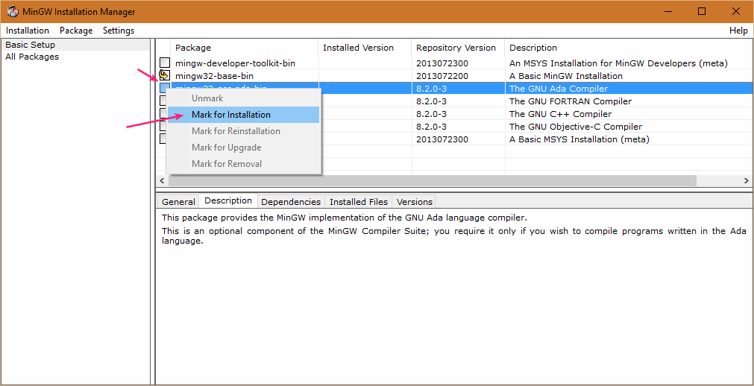Click the Repository Version column header
The width and height of the screenshot is (754, 386).
[456, 48]
